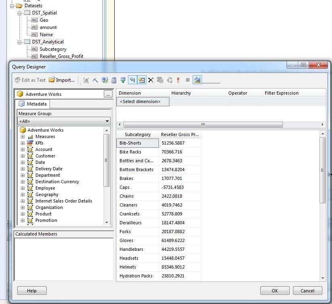The height and width of the screenshot is (304, 332).
Task: Click the Subcategory field icon in DST_Analytical
Action: [x=34, y=49]
